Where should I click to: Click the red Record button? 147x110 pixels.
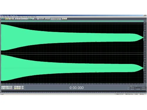tap(11, 89)
